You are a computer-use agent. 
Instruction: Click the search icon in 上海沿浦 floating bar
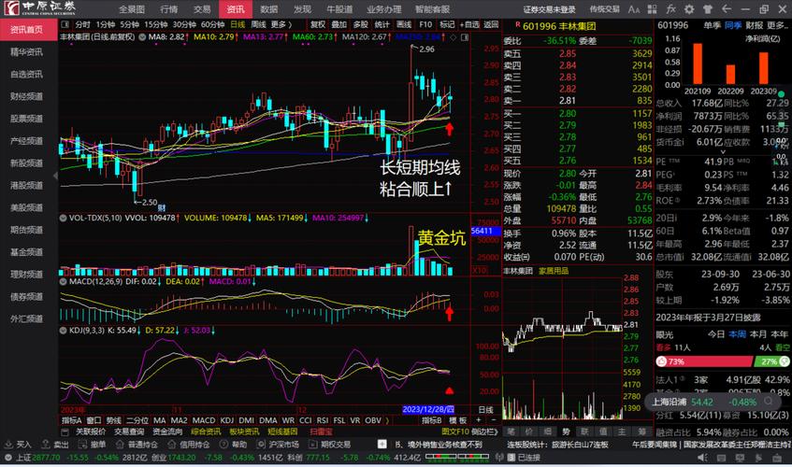(769, 402)
